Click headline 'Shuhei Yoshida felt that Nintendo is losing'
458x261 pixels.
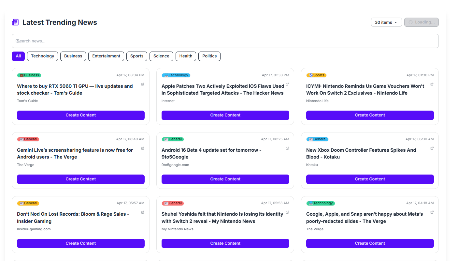(222, 218)
